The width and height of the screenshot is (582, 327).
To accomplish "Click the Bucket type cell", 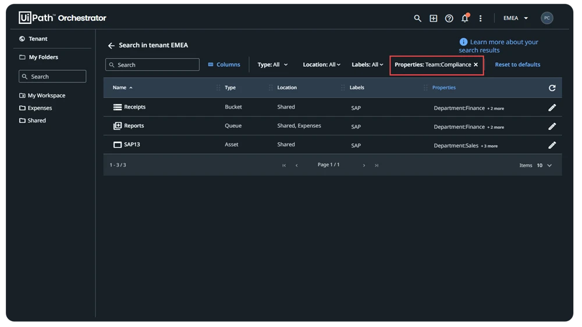I will tap(233, 107).
